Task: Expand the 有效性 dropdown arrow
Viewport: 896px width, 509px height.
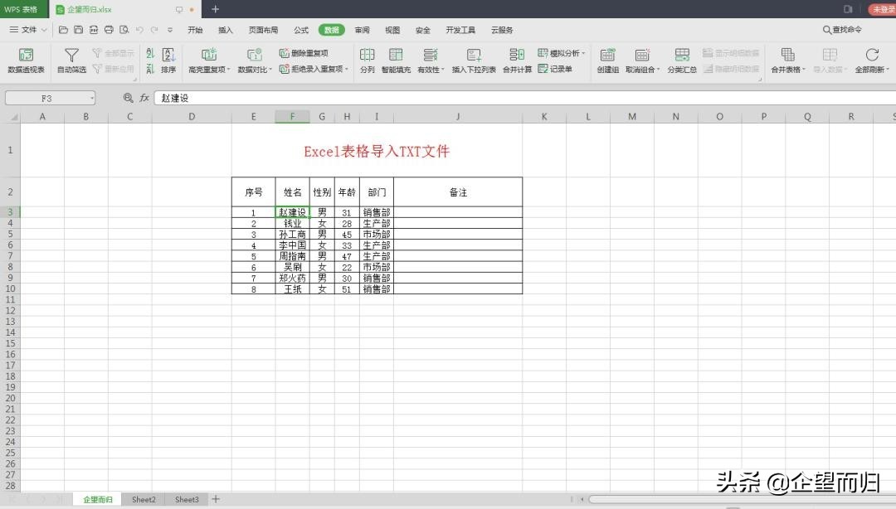Action: pos(443,70)
